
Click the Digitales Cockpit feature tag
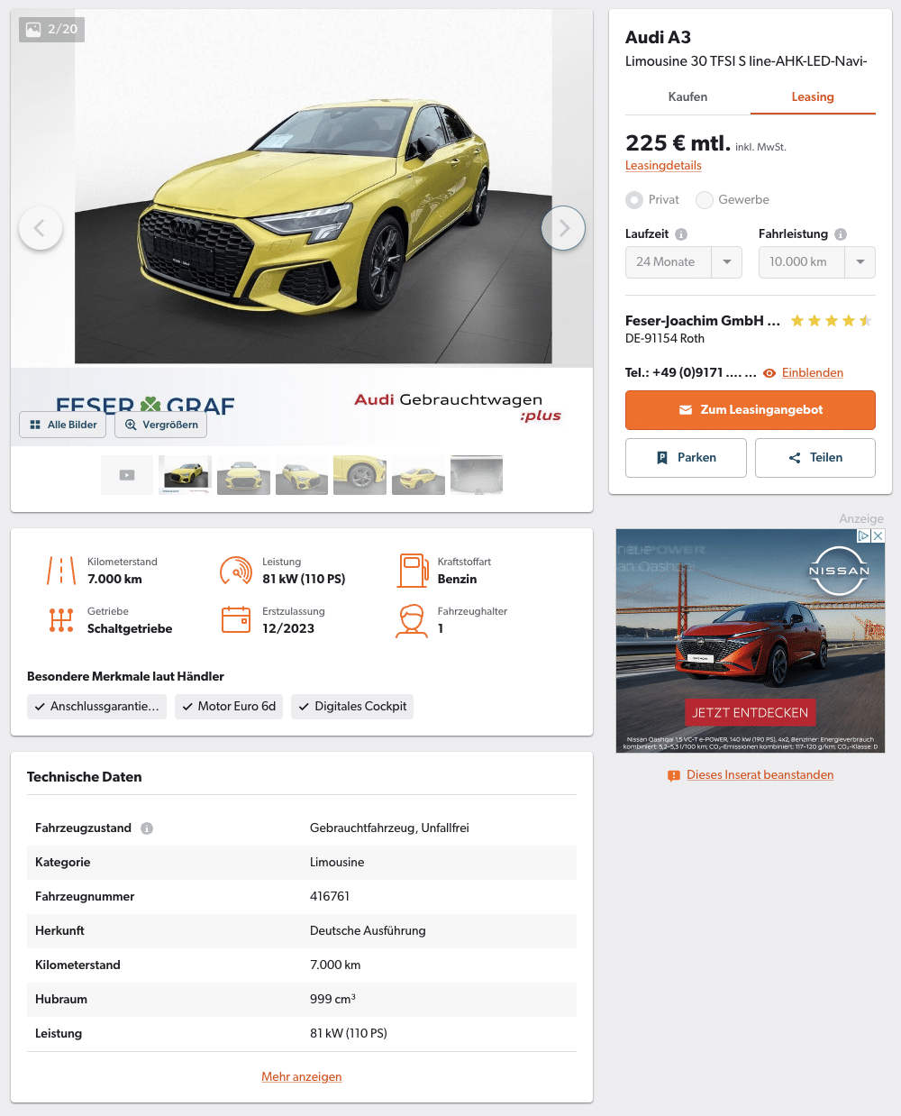click(352, 707)
